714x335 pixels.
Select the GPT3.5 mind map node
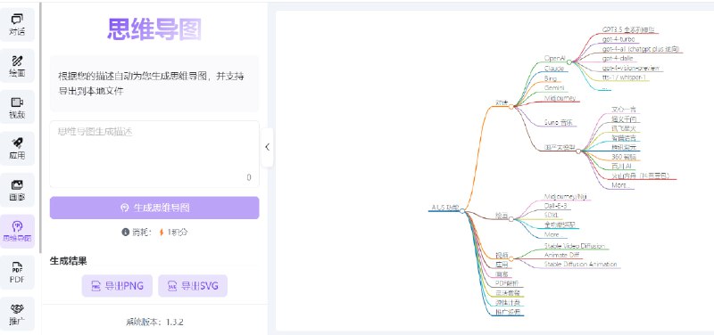pos(628,29)
